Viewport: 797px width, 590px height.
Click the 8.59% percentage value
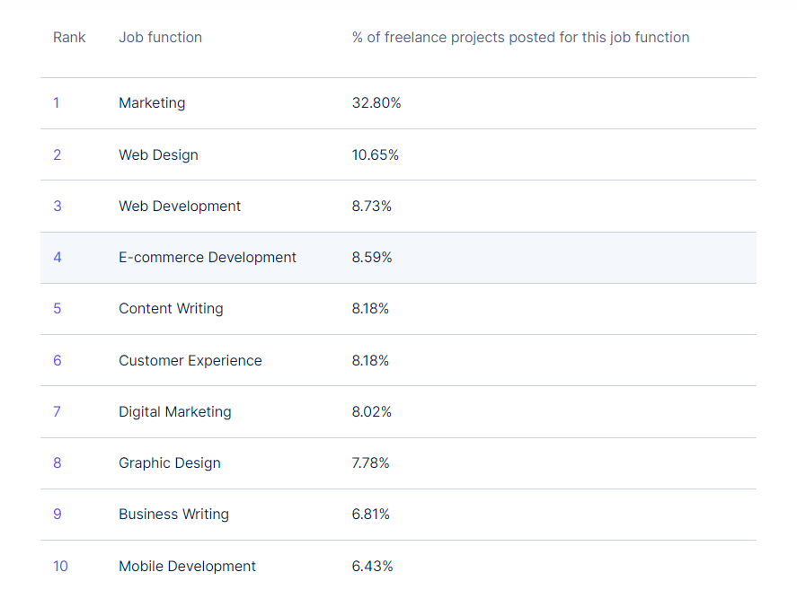372,257
